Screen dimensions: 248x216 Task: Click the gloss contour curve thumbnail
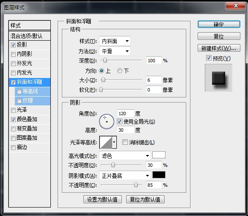point(106,142)
